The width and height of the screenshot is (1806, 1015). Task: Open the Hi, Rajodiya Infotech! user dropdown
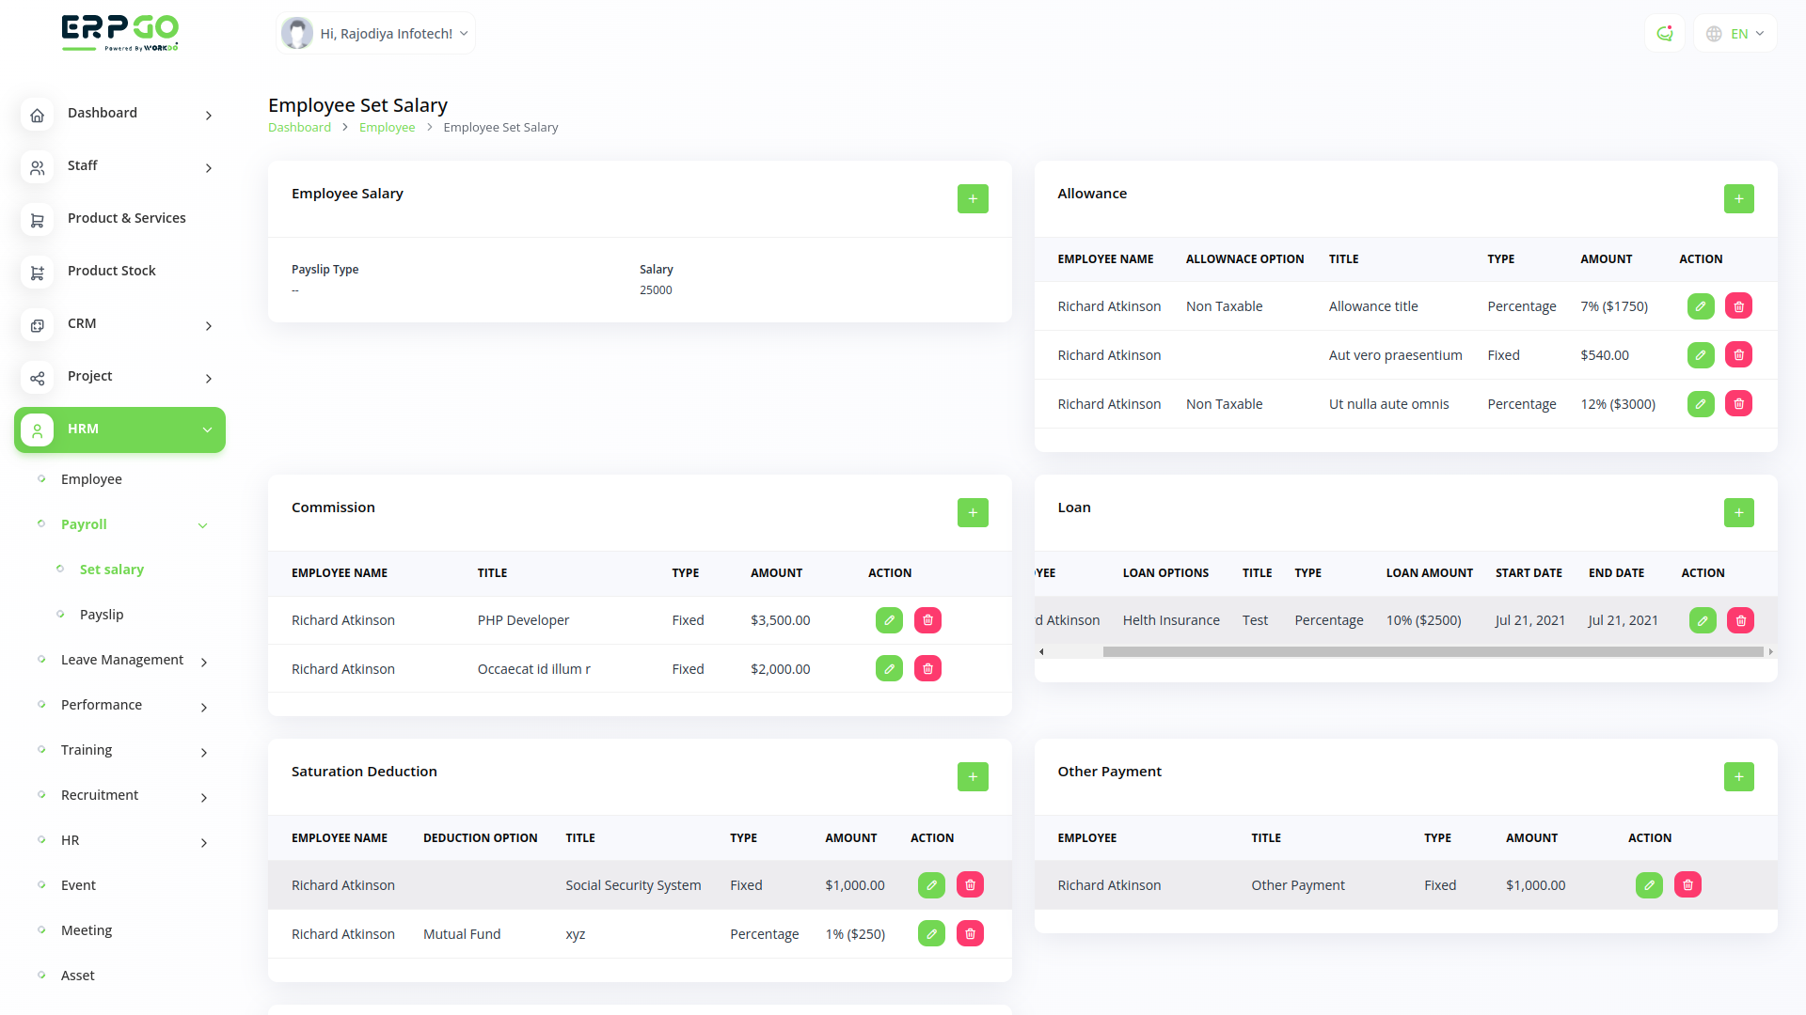[376, 34]
